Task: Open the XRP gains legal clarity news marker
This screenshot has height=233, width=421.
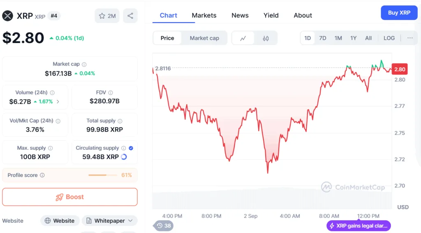Action: 358,226
